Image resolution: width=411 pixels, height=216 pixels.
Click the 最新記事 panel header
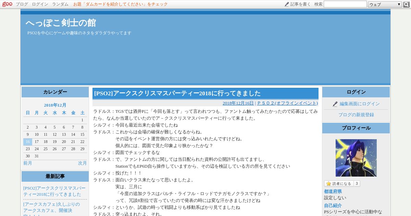(55, 176)
